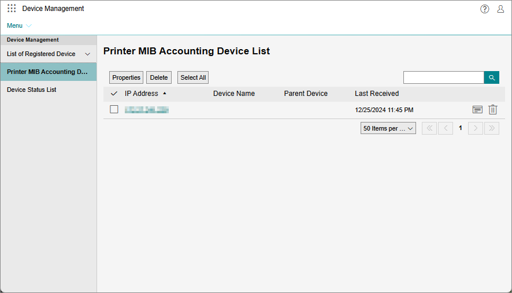Go to the previous page arrow
The height and width of the screenshot is (293, 512).
(x=445, y=128)
